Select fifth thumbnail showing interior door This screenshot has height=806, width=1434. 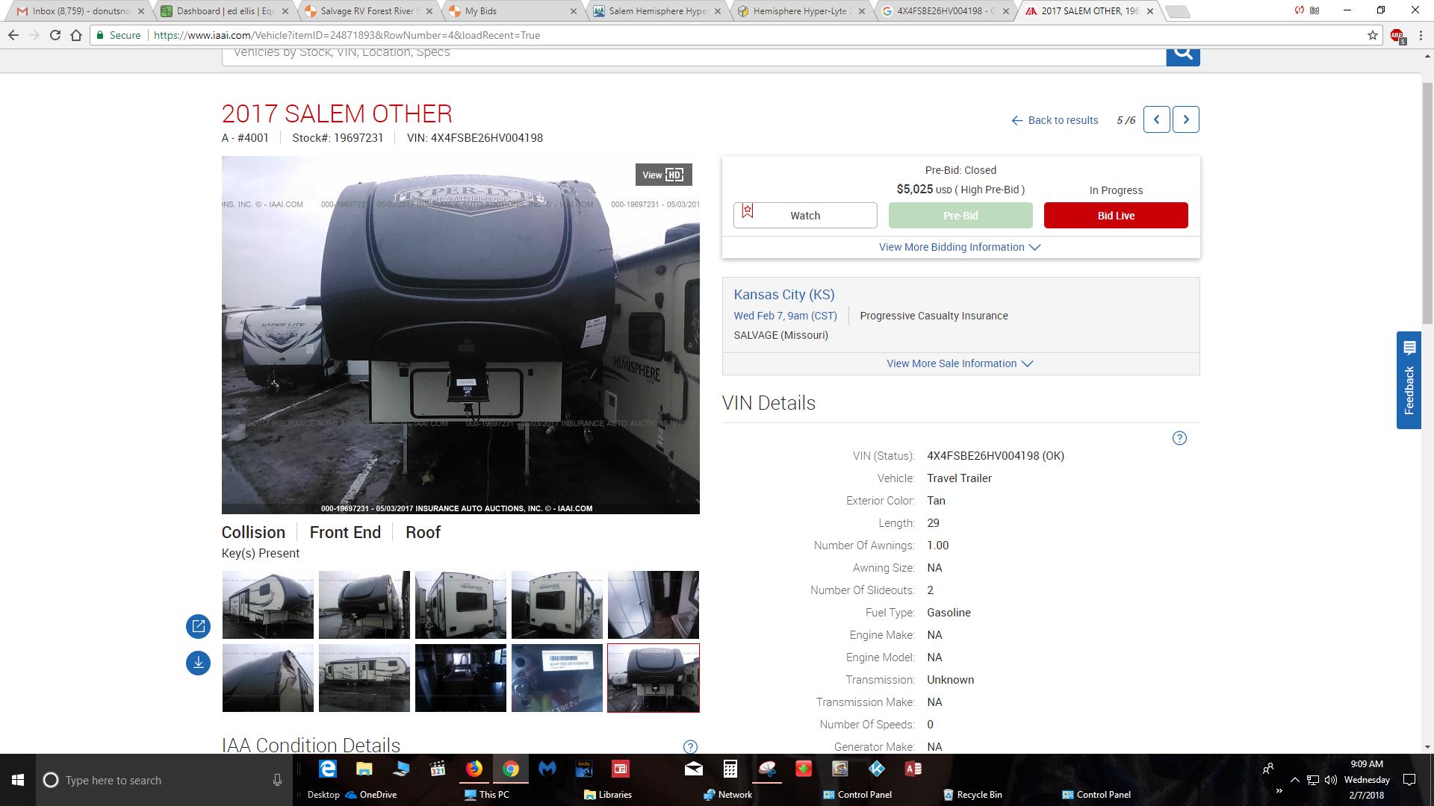tap(654, 604)
